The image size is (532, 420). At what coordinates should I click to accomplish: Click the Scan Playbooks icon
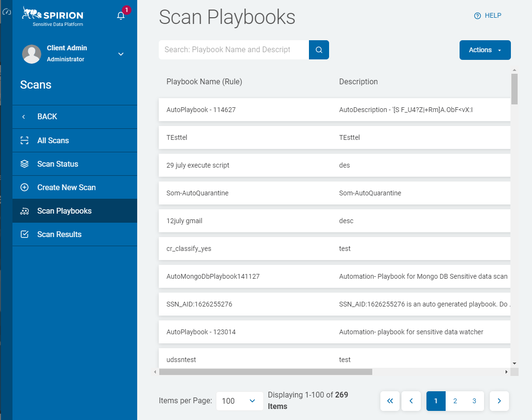[x=24, y=211]
